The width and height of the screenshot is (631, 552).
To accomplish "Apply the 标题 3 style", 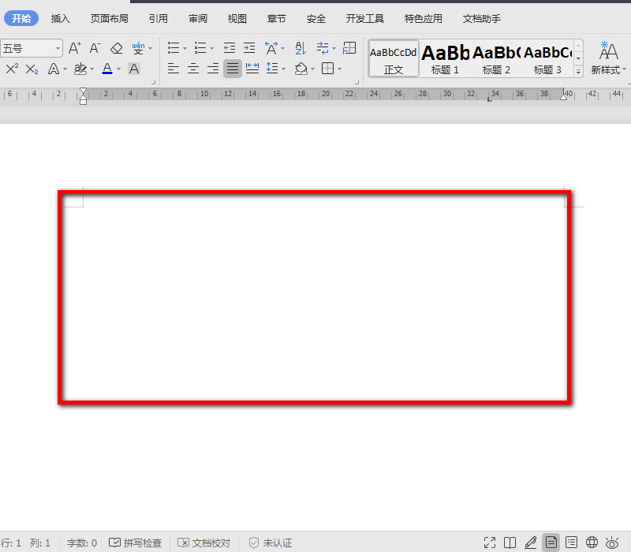I will 547,58.
